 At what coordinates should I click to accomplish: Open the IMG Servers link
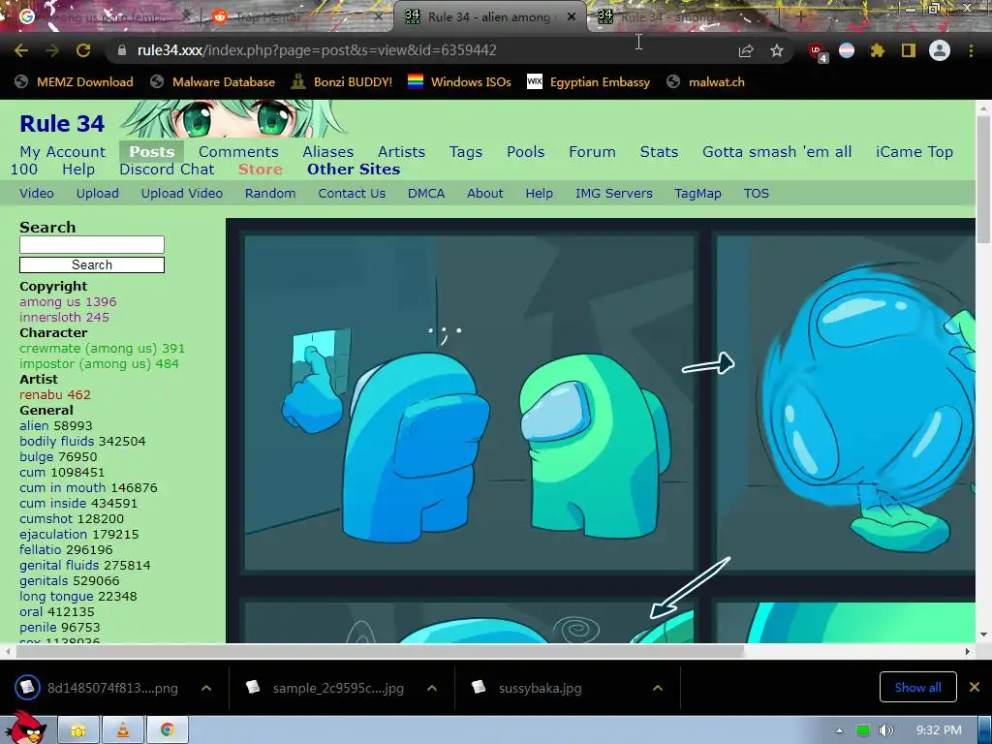click(x=613, y=194)
